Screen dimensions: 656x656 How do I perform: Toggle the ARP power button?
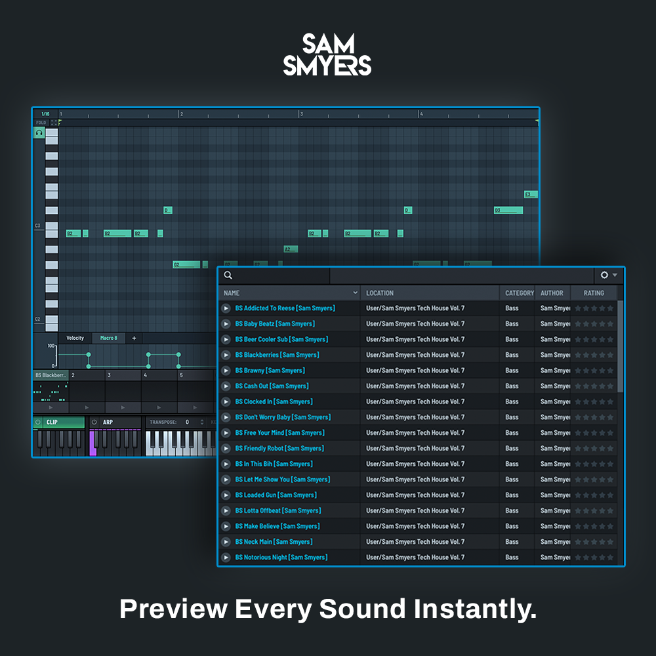94,422
